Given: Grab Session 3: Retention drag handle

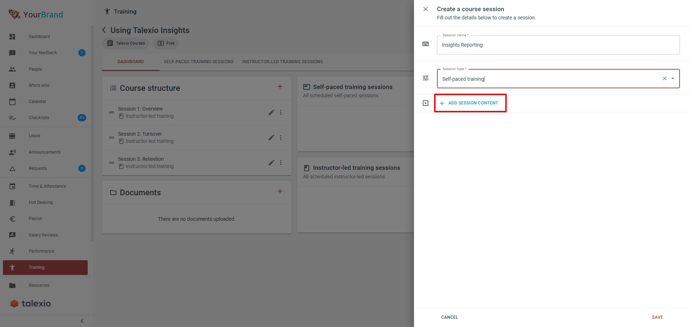Looking at the screenshot, I should (x=111, y=163).
